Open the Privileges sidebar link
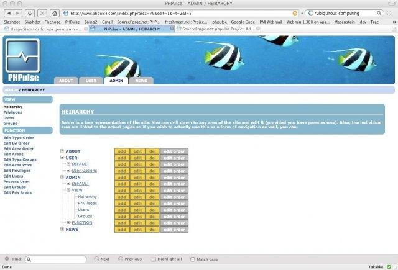This screenshot has height=270, width=398. click(x=12, y=112)
